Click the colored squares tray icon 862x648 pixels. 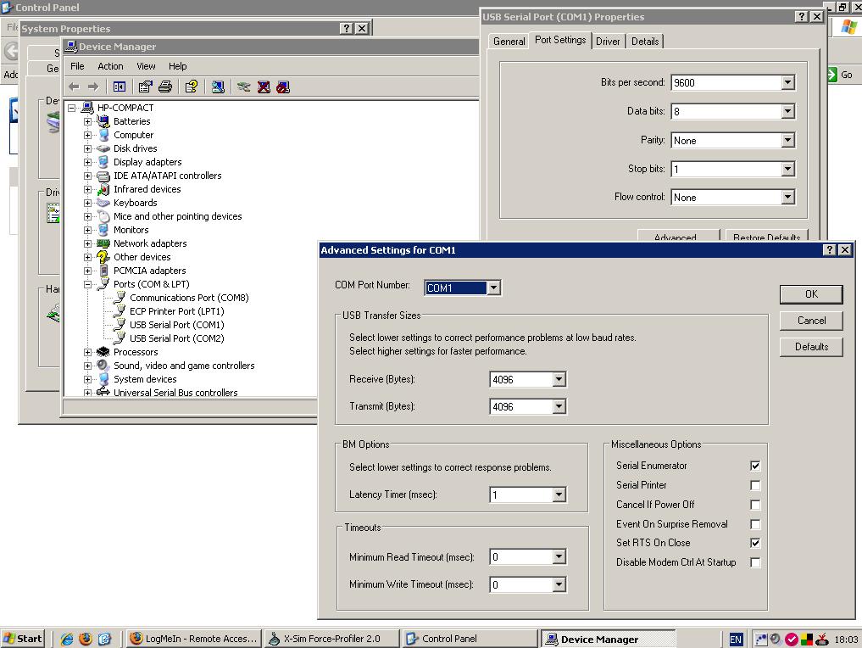point(806,640)
